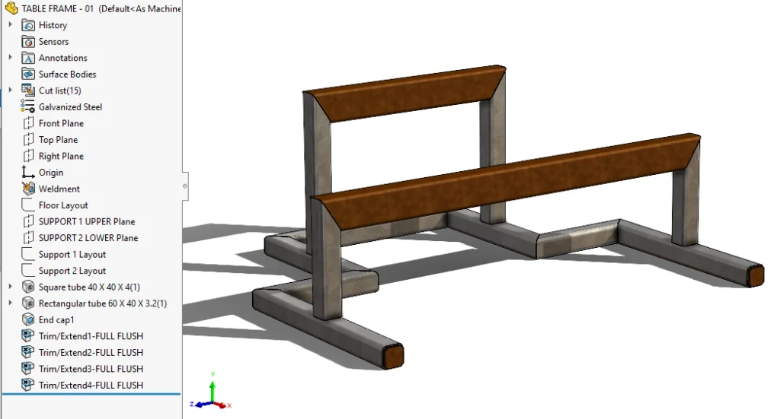Expand the Annotations node arrow
780x419 pixels.
coord(11,57)
